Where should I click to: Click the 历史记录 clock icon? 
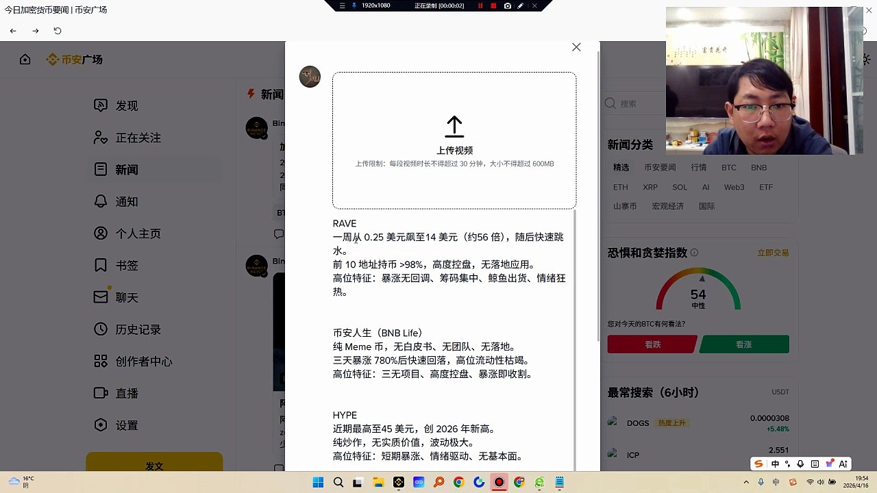click(x=101, y=329)
